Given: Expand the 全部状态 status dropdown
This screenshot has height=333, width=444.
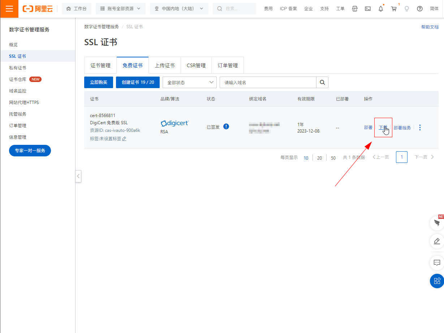Looking at the screenshot, I should pyautogui.click(x=190, y=82).
